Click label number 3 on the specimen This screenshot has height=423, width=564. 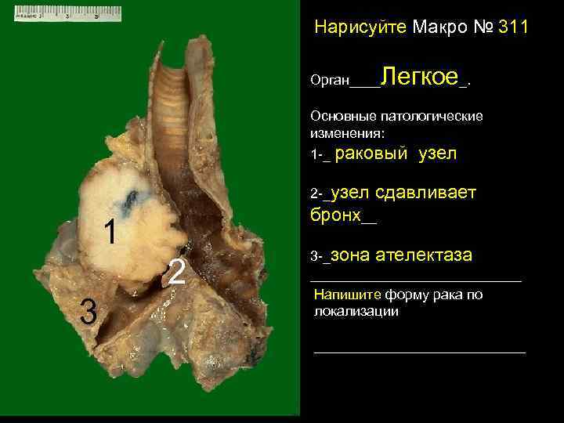point(89,311)
